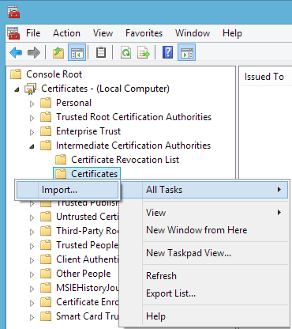Image resolution: width=292 pixels, height=329 pixels.
Task: Click the clipboard Paste toolbar icon
Action: tap(101, 52)
